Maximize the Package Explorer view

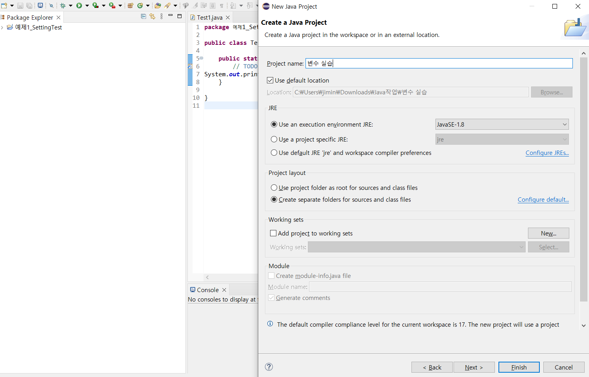pyautogui.click(x=180, y=16)
